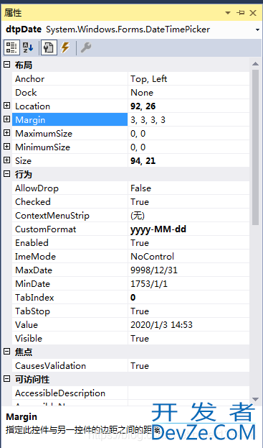
Task: Click the scrollbar down arrow
Action: [x=255, y=399]
